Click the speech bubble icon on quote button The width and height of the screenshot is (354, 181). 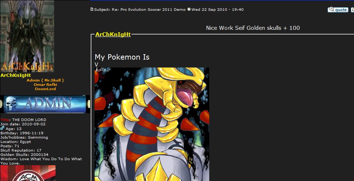[331, 9]
